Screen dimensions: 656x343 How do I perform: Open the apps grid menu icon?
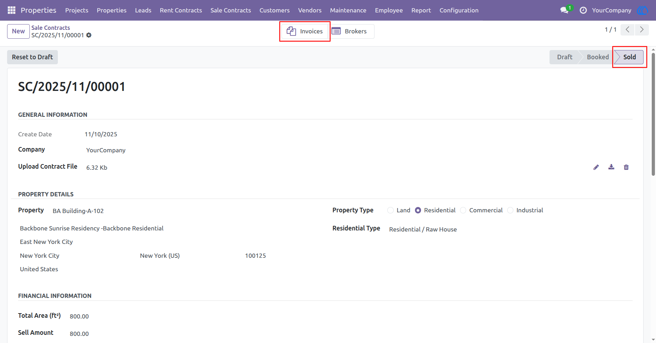11,10
